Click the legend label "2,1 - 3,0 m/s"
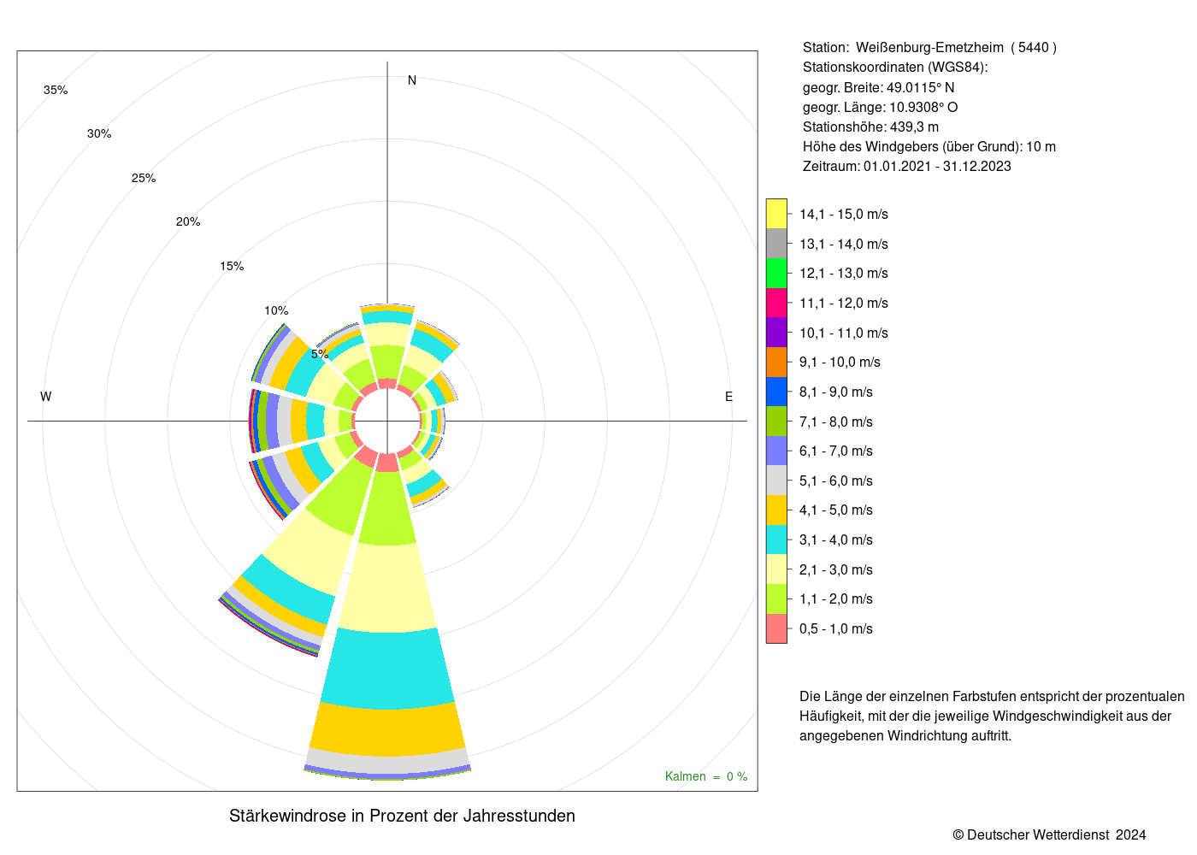Screen dimensions: 1197x855 (836, 570)
